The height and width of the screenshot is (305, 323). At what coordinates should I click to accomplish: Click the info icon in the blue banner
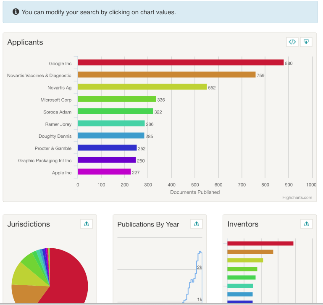coord(16,12)
